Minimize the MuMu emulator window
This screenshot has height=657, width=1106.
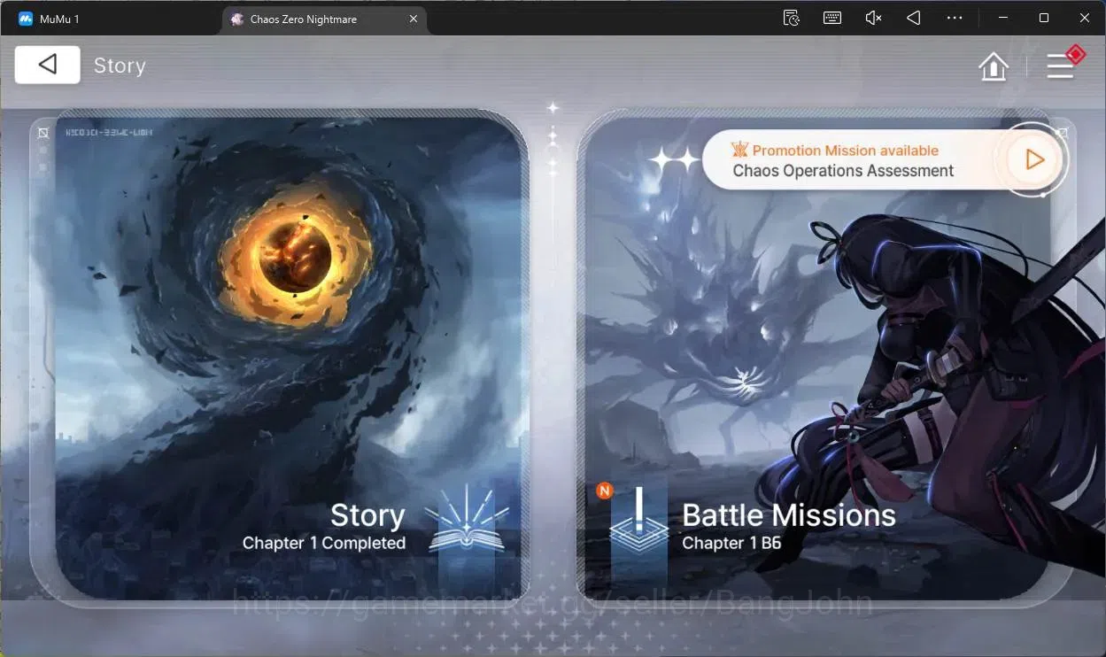[1002, 18]
